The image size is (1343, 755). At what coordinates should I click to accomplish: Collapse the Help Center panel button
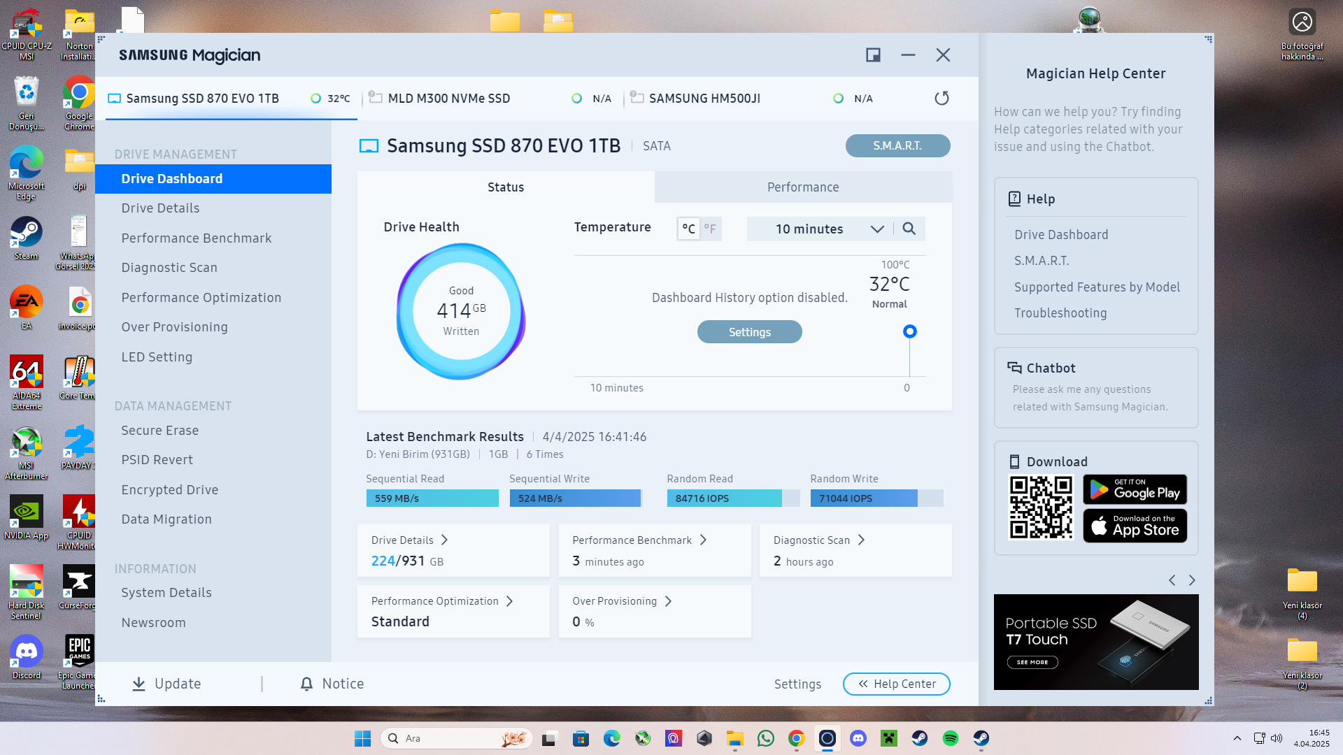[896, 684]
